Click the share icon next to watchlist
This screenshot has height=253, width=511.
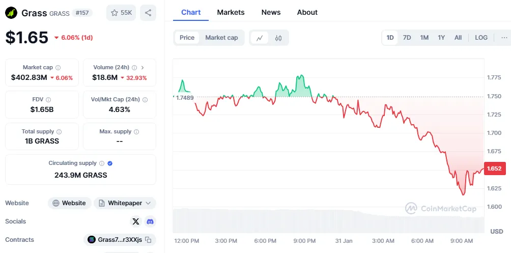click(x=148, y=13)
